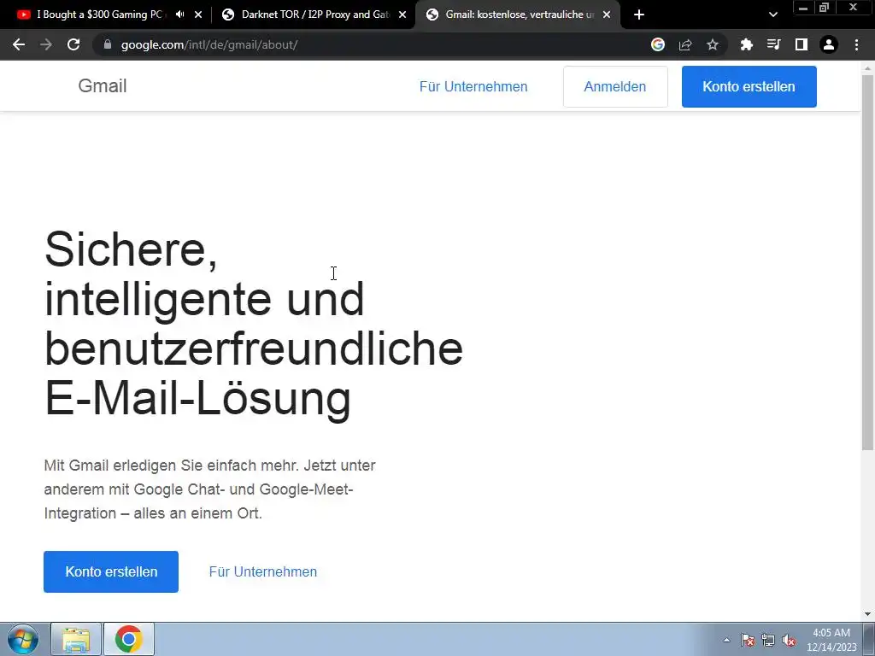Click the Chrome taskbar icon

point(128,639)
